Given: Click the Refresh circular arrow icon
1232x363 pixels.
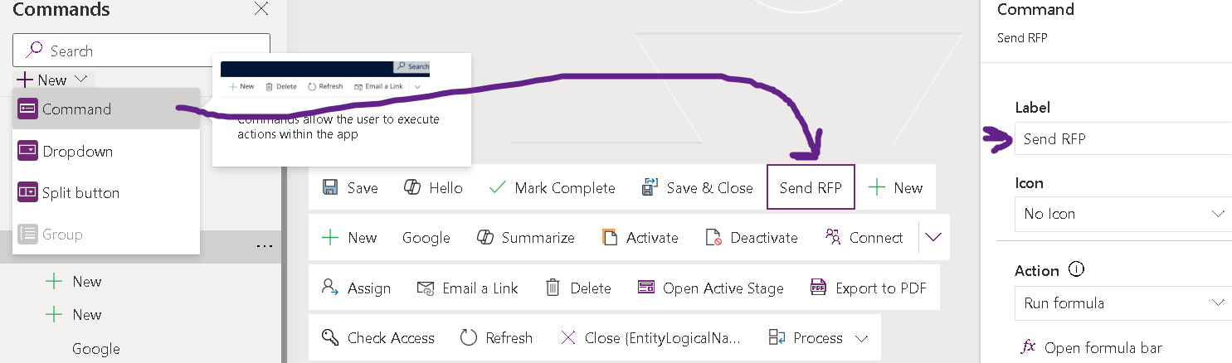Looking at the screenshot, I should click(x=469, y=337).
